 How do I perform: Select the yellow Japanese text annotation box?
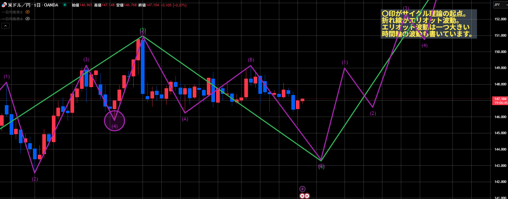click(x=428, y=24)
